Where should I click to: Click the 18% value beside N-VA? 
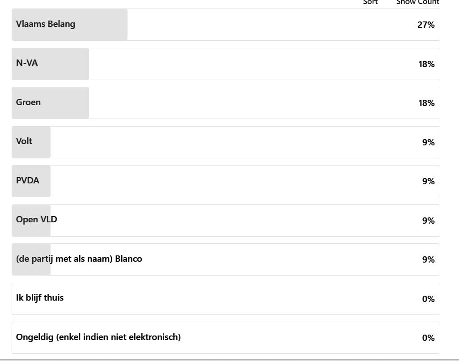click(x=426, y=64)
